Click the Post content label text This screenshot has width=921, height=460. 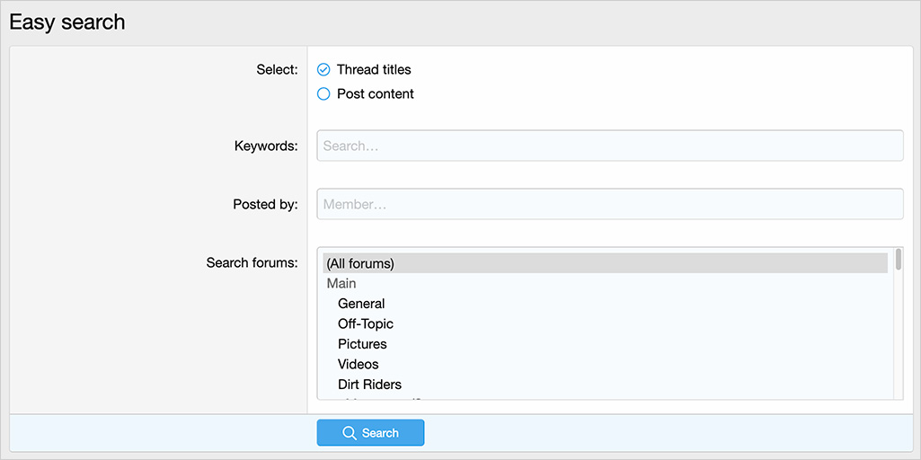click(x=375, y=93)
